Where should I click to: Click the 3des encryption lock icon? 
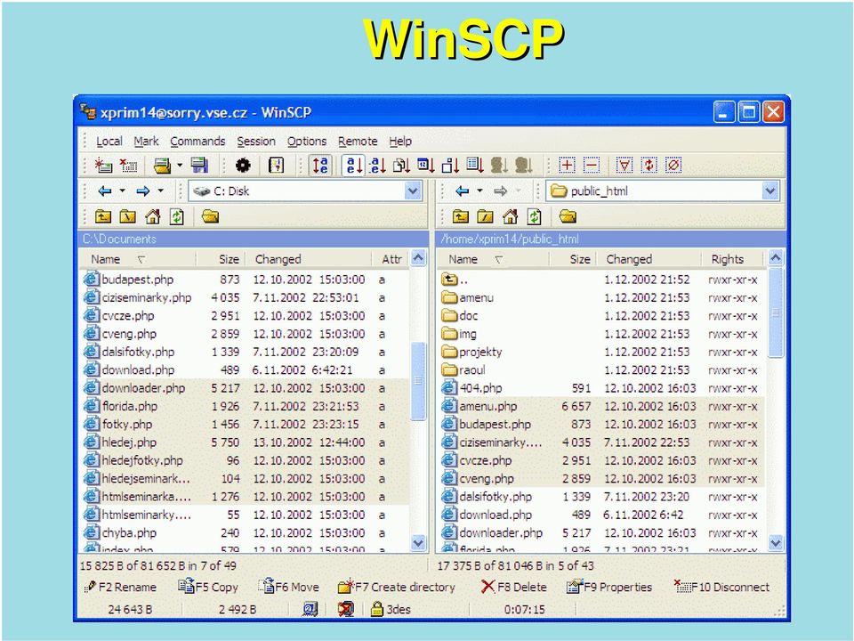tap(377, 609)
